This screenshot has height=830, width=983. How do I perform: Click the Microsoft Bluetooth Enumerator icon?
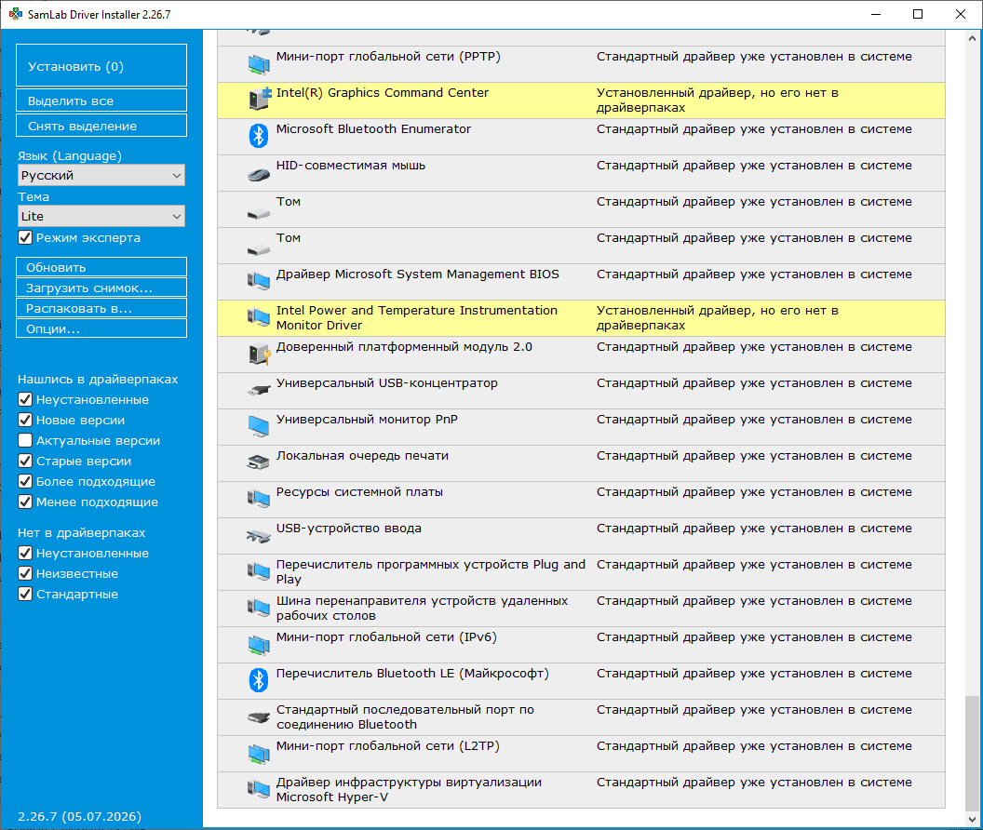tap(258, 136)
